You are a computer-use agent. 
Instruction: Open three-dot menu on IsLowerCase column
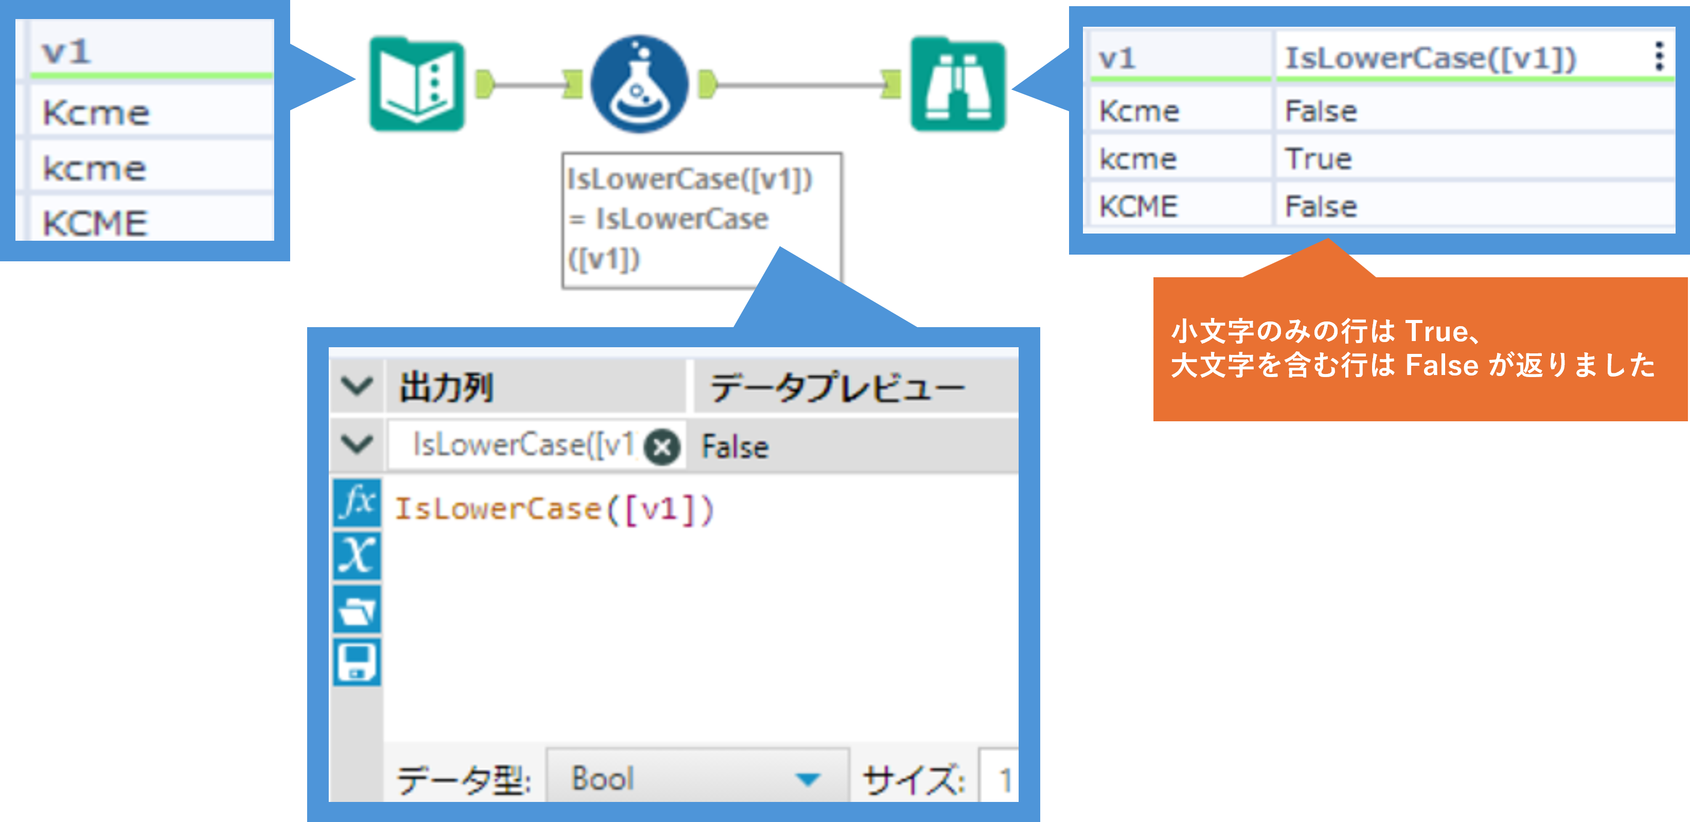pos(1659,57)
